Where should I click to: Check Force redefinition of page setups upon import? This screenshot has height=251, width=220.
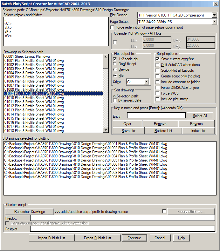coord(112,27)
